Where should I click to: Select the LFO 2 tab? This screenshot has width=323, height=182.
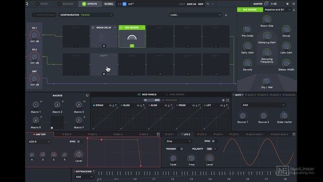tap(186, 134)
